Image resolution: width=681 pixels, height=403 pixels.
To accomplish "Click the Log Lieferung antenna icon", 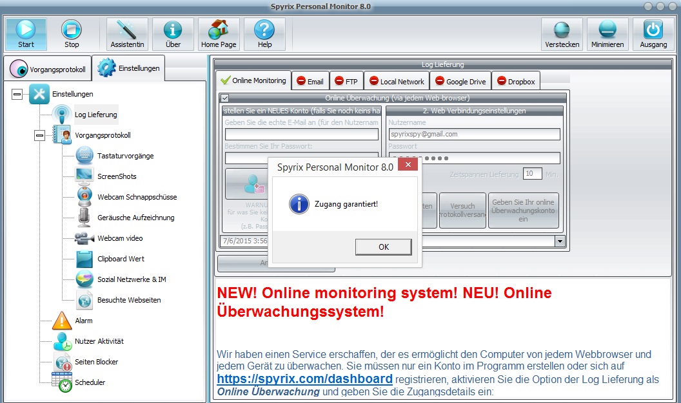I will coord(62,115).
